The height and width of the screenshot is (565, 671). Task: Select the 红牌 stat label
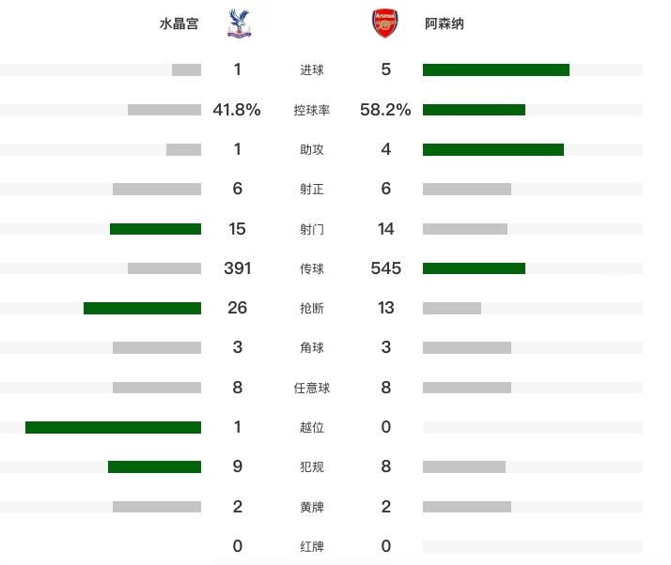tap(312, 546)
